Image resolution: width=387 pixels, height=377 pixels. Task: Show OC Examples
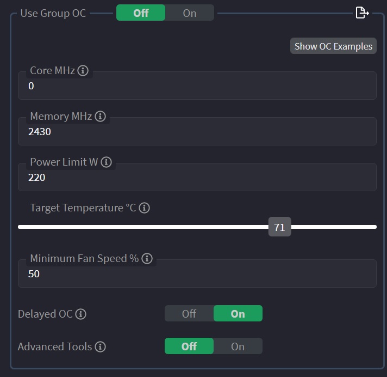(x=333, y=46)
